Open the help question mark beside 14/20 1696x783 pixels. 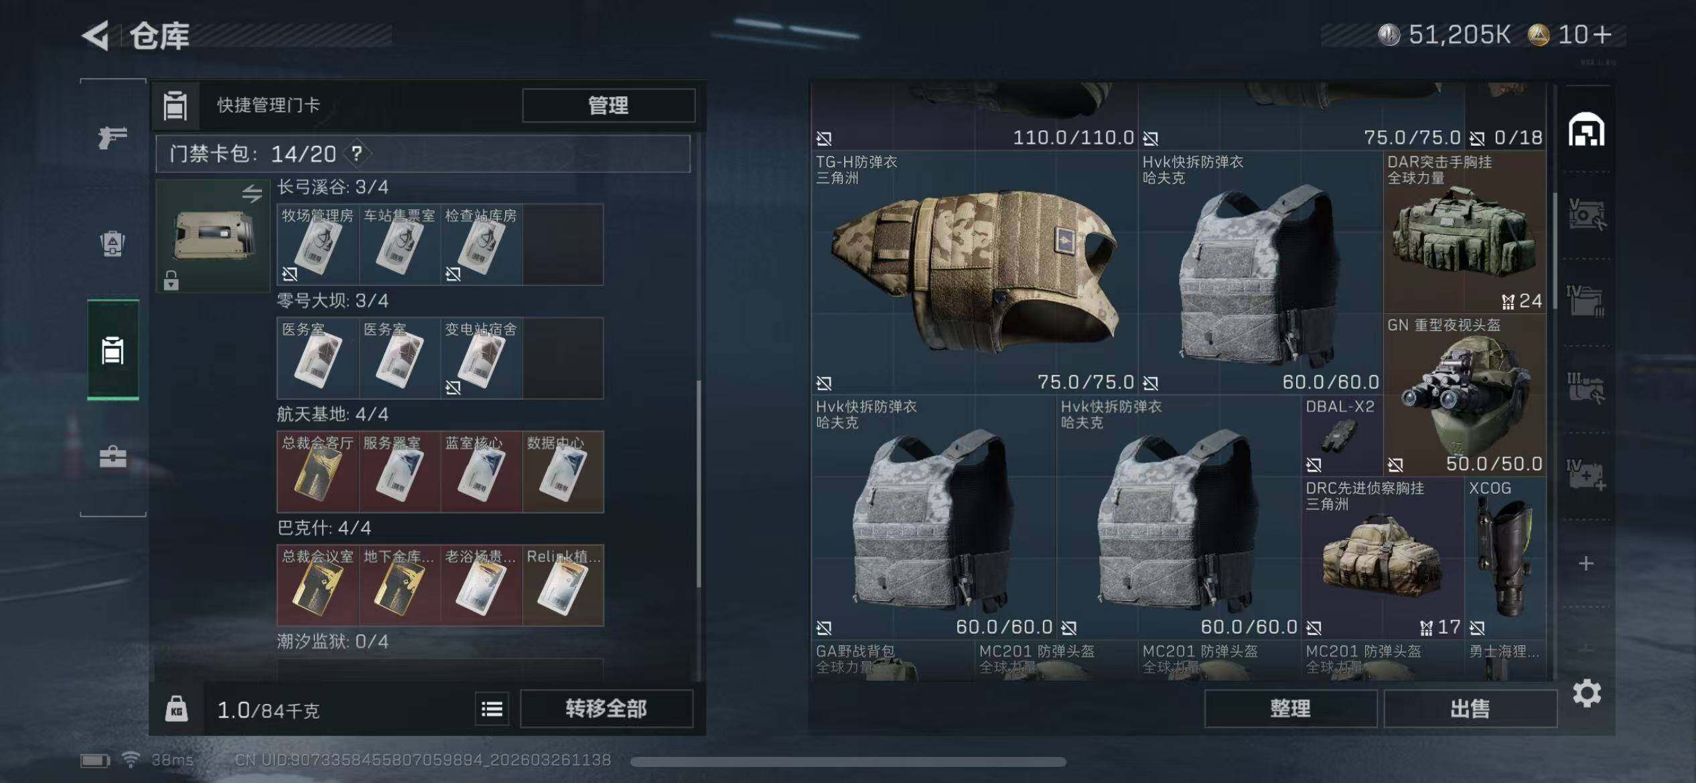point(357,154)
